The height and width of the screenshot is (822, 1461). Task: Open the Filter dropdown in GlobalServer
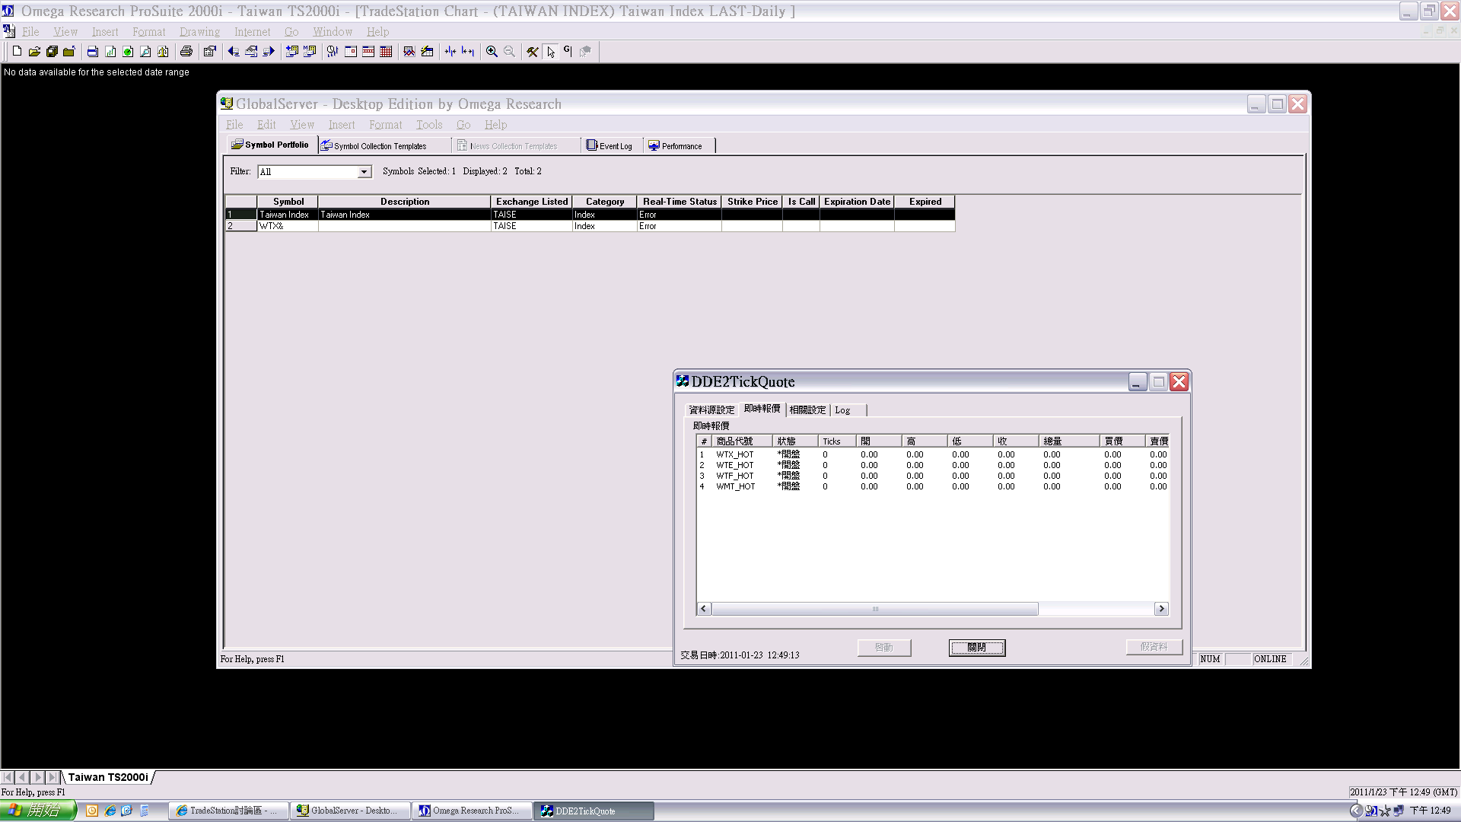coord(364,172)
